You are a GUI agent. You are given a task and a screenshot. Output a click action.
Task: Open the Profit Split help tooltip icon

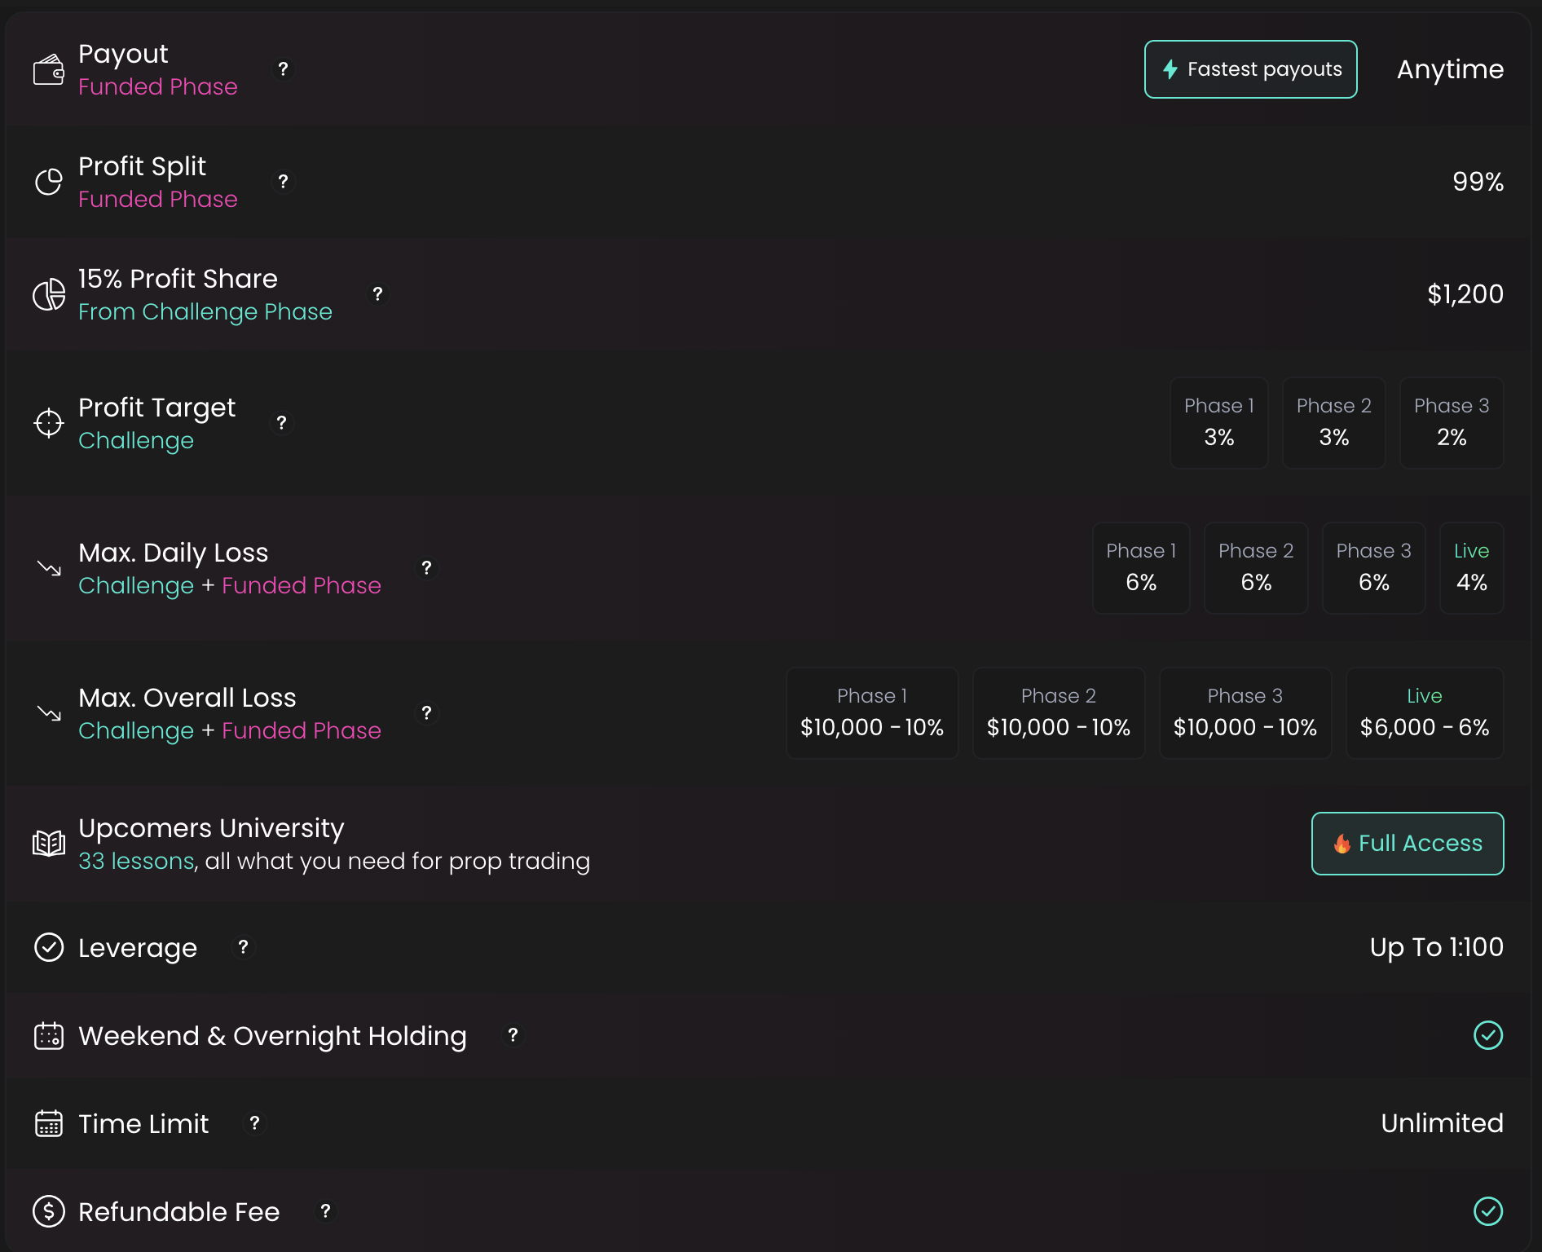click(283, 182)
